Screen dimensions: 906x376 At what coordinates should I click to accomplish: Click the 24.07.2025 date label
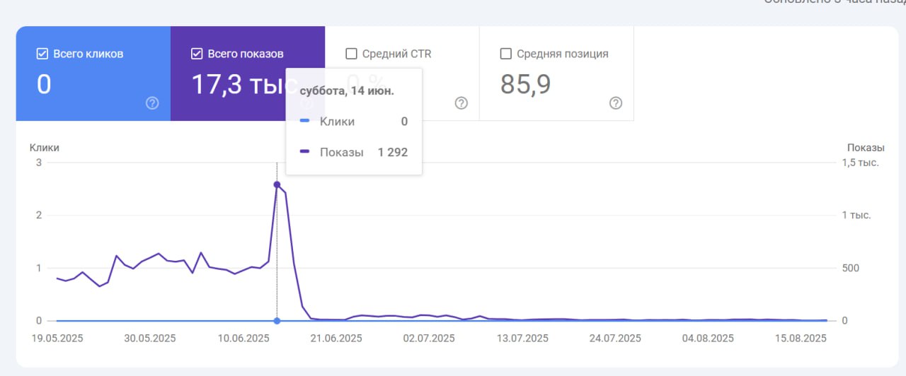pos(615,339)
